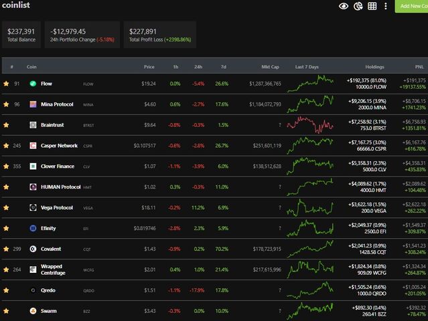Toggle favorite star for Braintrust
Viewport: 428px width, 321px height.
point(6,125)
